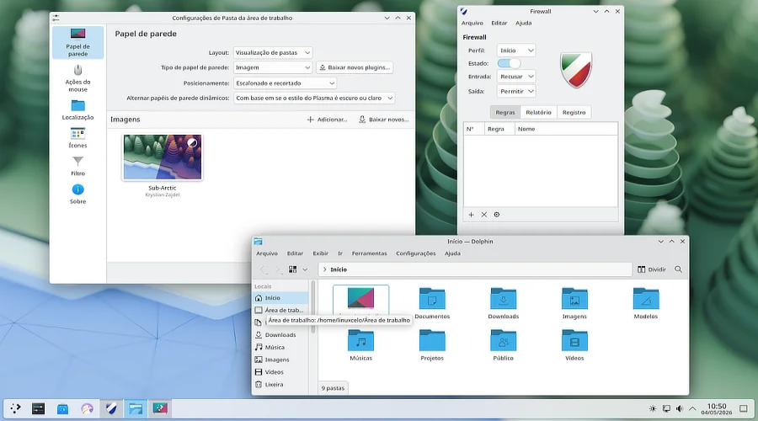This screenshot has width=758, height=421.
Task: Switch to Registro tab in Firewall
Action: [574, 112]
